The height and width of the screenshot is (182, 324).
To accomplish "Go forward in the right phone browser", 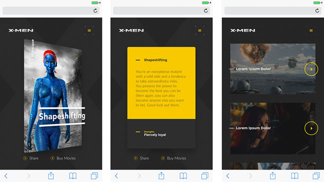I will (x=250, y=176).
